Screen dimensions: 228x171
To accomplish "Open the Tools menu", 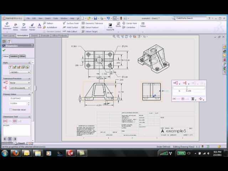I will point(56,18).
